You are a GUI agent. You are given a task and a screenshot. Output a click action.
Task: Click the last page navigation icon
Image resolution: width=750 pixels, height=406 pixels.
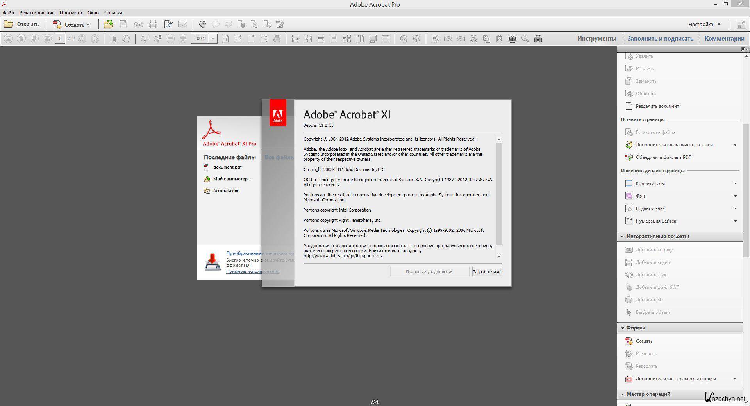[x=47, y=39]
